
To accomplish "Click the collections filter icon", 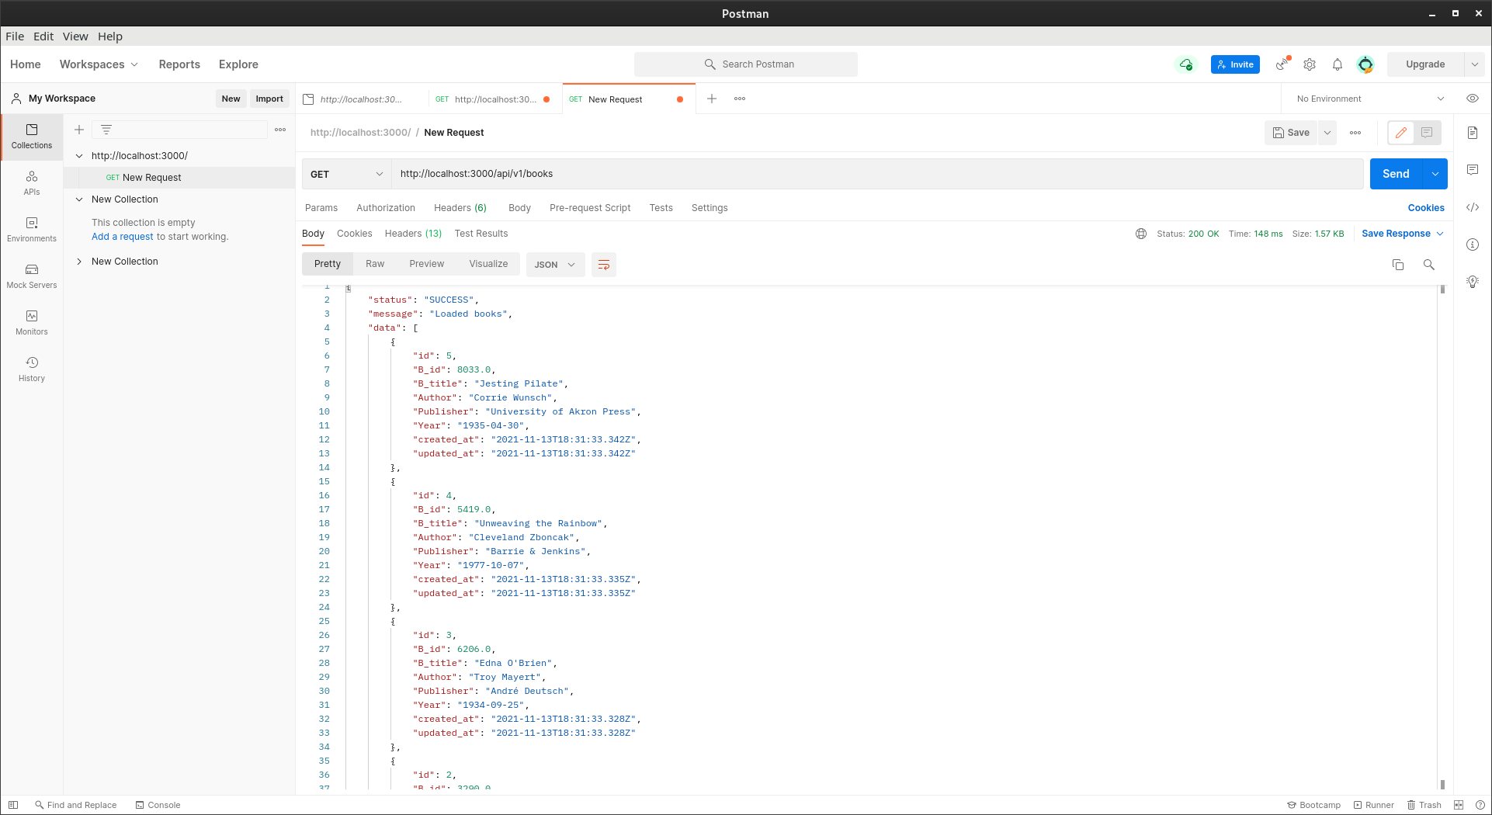I will [106, 130].
